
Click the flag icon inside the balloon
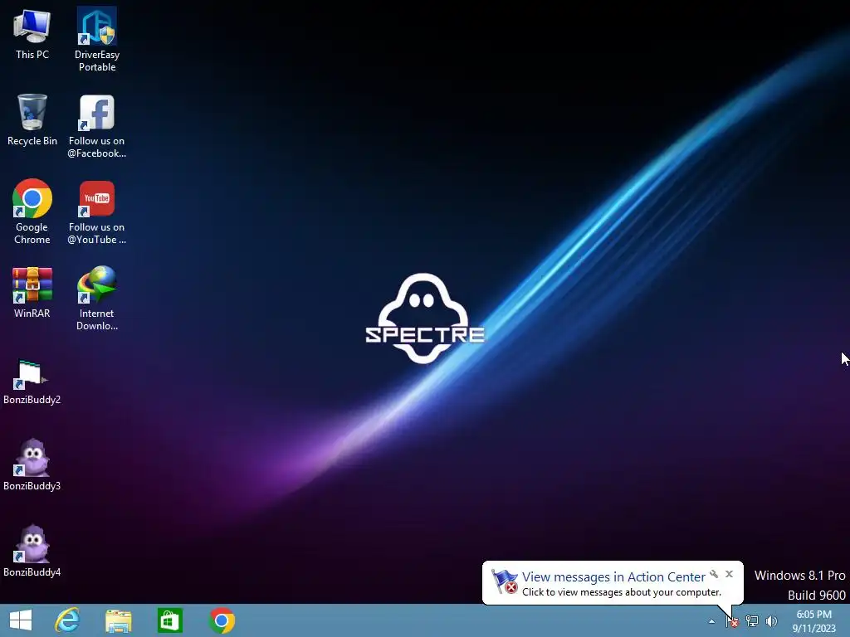click(504, 581)
